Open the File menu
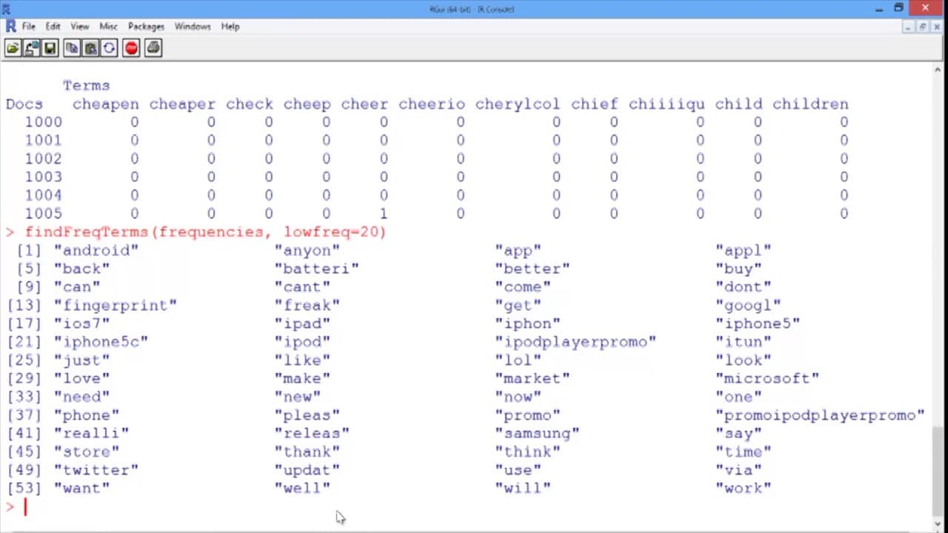 pos(29,26)
